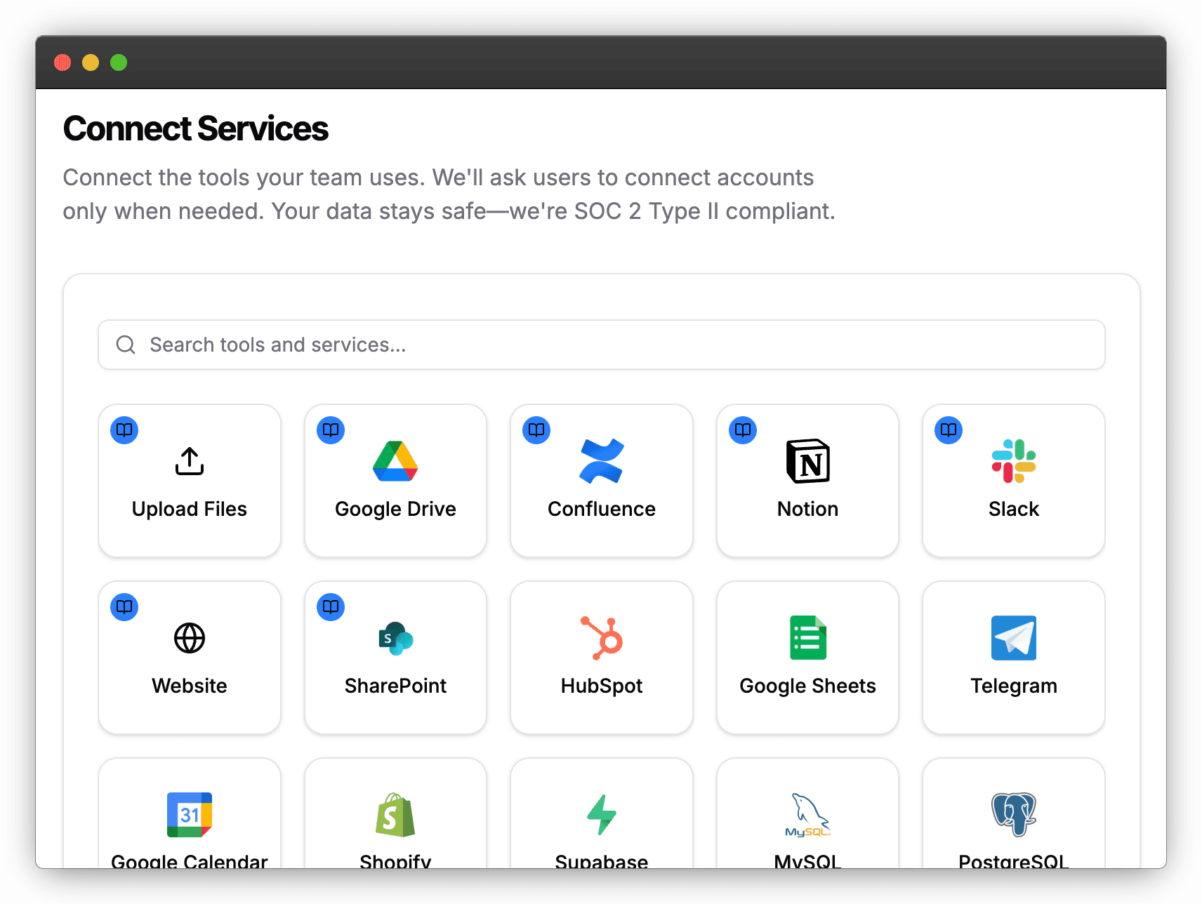Select the MySQL dolphin icon

point(807,815)
